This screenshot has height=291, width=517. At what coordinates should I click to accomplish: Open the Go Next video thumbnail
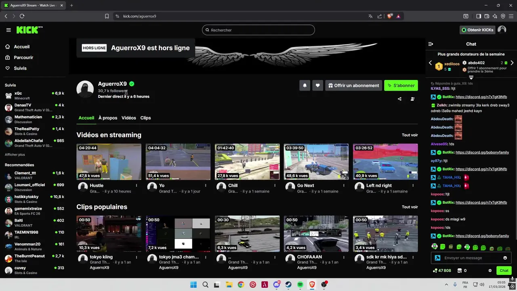[x=316, y=162]
